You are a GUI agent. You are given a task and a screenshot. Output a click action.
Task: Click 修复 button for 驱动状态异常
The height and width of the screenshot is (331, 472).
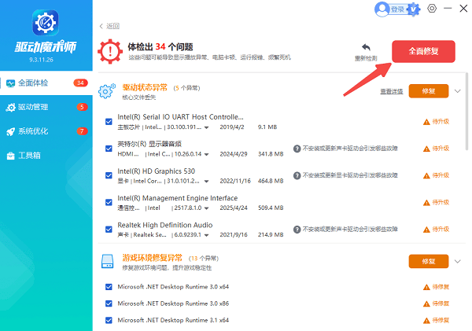pyautogui.click(x=429, y=91)
